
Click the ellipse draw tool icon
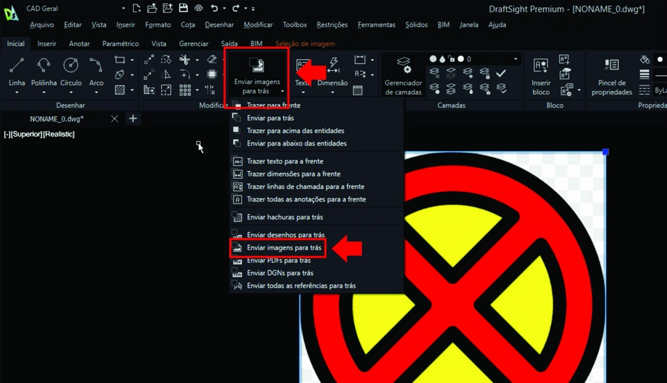point(120,75)
